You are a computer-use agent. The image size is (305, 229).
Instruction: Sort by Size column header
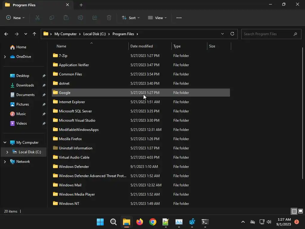pyautogui.click(x=212, y=46)
